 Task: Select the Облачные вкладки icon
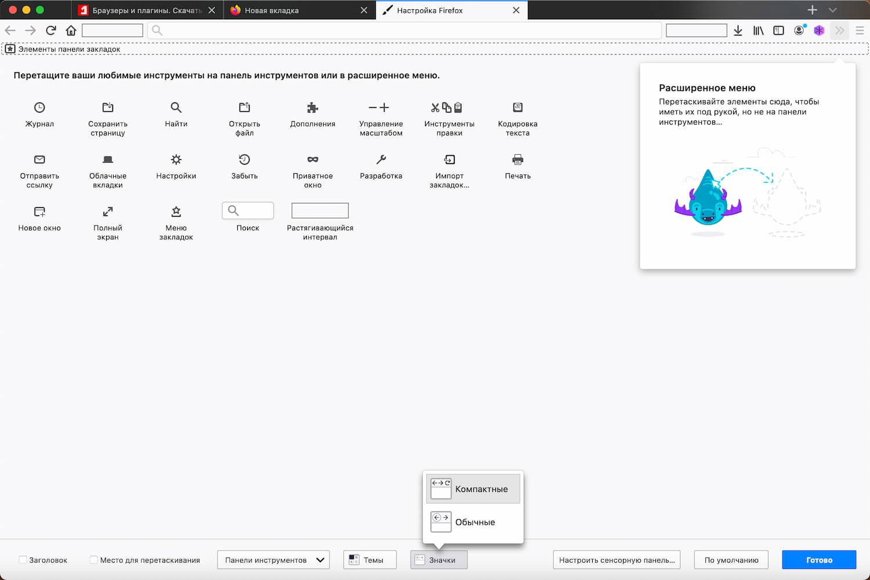point(108,159)
